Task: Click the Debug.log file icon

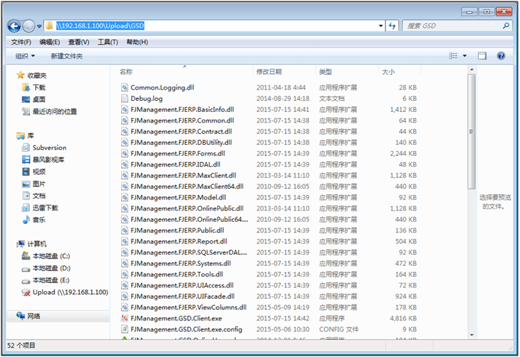Action: coord(124,99)
